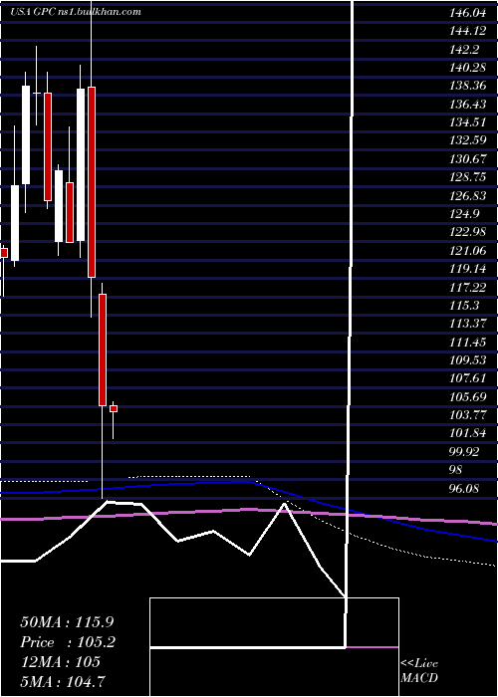Click the 107.61 price axis label
This screenshot has height=697, width=498.
point(467,378)
